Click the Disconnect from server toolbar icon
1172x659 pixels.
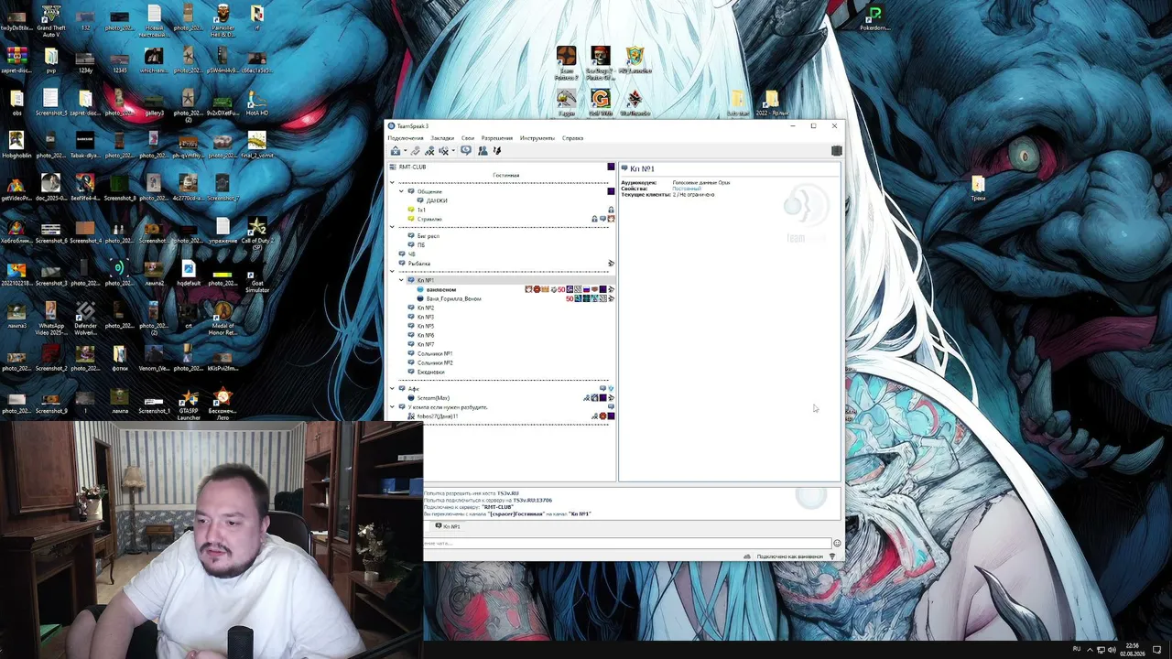click(415, 151)
